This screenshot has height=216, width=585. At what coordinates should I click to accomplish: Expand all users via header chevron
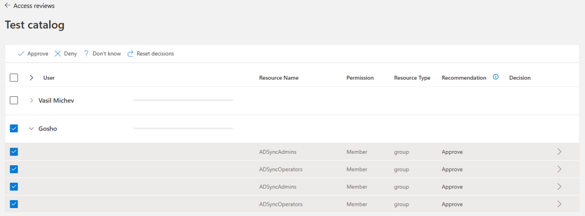(x=31, y=78)
